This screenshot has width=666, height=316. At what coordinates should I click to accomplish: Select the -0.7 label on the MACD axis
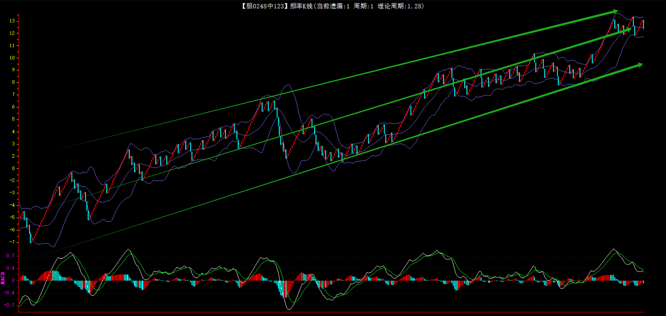click(x=10, y=305)
